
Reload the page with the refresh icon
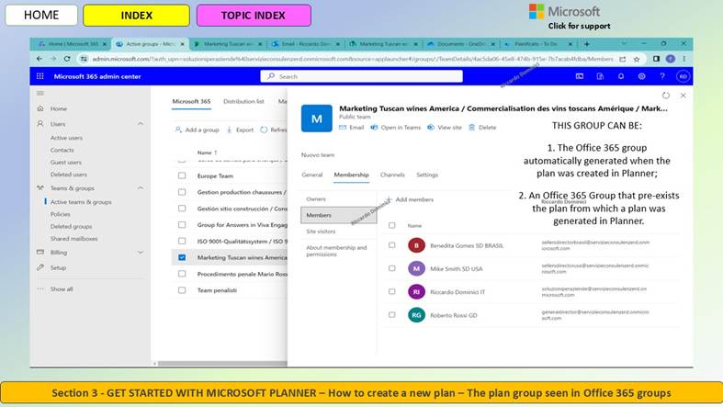pyautogui.click(x=67, y=59)
